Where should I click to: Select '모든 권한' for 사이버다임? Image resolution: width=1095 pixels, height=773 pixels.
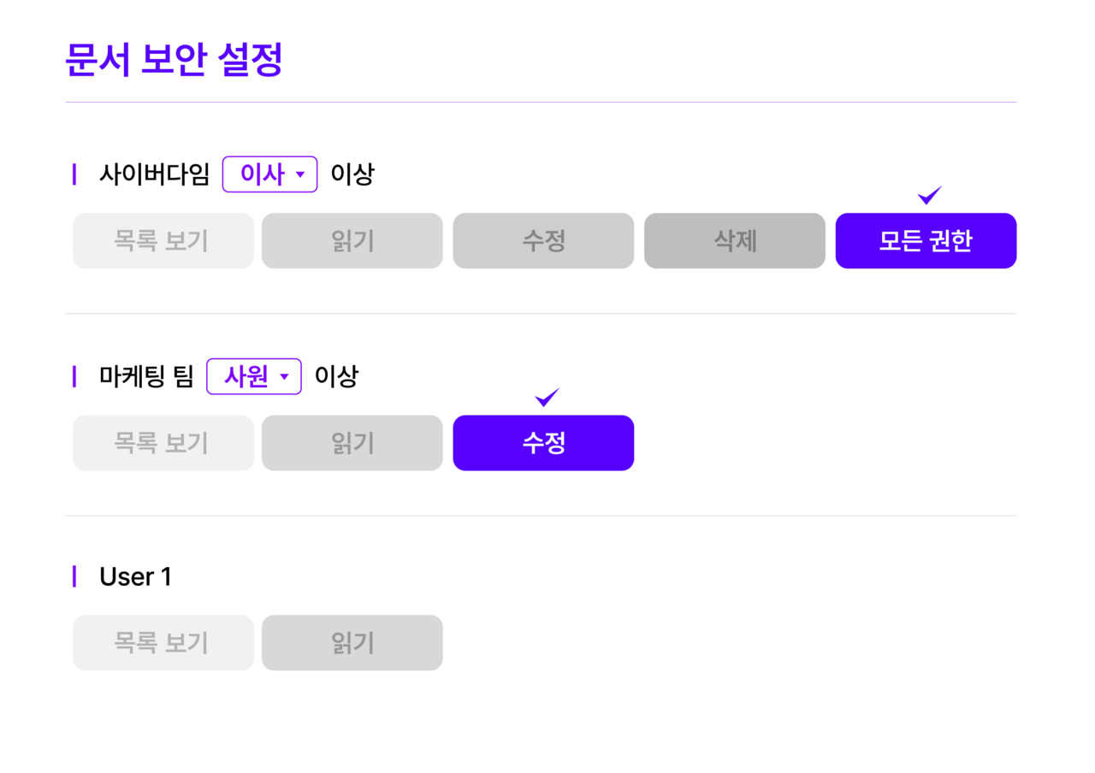926,241
